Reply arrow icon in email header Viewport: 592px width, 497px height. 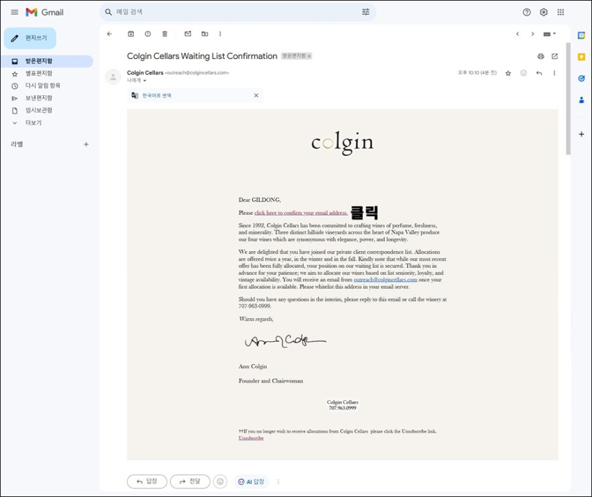(539, 73)
